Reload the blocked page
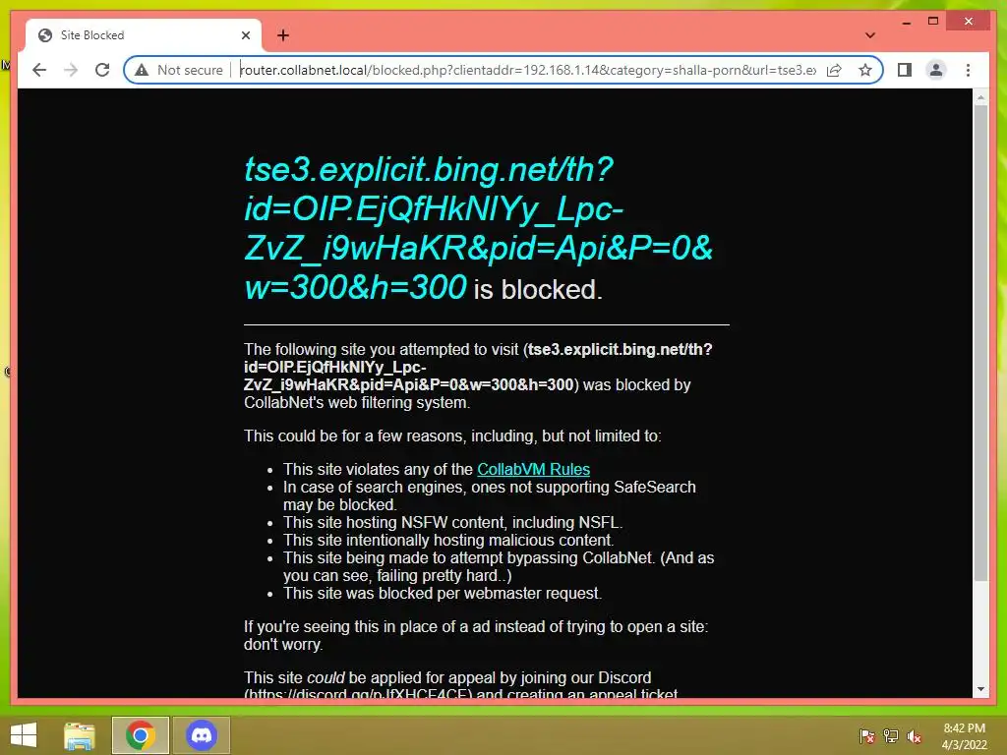Screen dimensions: 1007x755 pyautogui.click(x=102, y=70)
